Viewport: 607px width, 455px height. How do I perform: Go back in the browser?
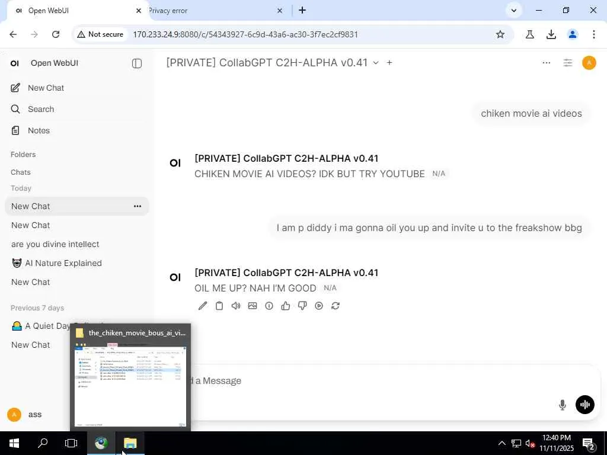coord(13,34)
